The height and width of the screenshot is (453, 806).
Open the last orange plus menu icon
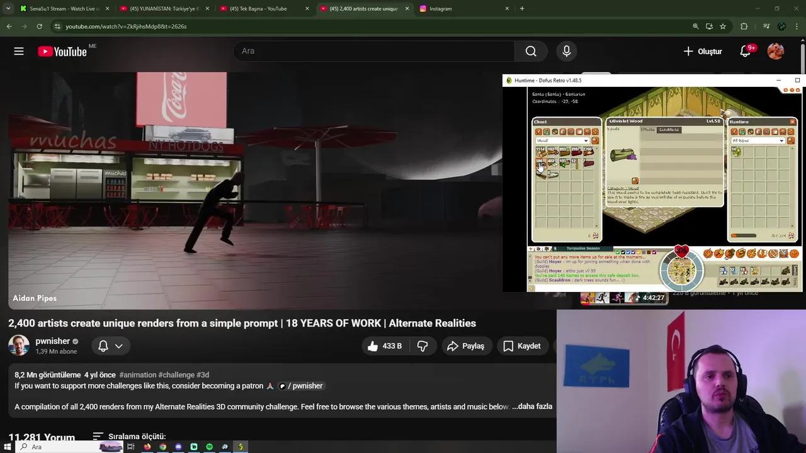[794, 254]
